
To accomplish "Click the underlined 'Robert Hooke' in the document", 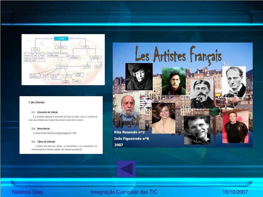I will coord(62,133).
